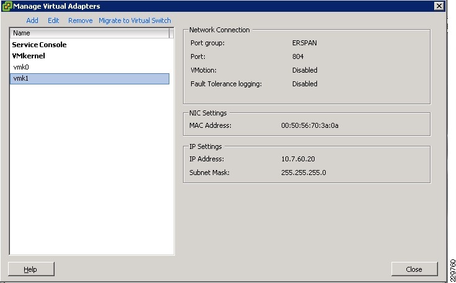Click the vSphere icon in title bar
Image resolution: width=456 pixels, height=283 pixels.
click(x=7, y=6)
